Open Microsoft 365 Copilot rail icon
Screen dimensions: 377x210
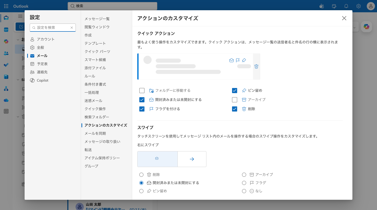coord(6,41)
